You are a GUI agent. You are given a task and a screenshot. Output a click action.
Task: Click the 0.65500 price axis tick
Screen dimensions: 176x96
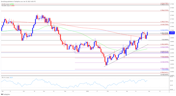click(x=172, y=64)
